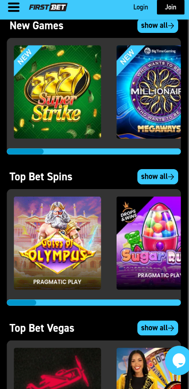189x389 pixels.
Task: Open the 777 Super Strike game
Action: [x=57, y=92]
